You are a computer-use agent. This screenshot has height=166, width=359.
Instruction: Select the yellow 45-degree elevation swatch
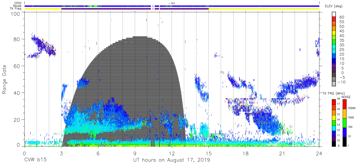[x=334, y=33]
